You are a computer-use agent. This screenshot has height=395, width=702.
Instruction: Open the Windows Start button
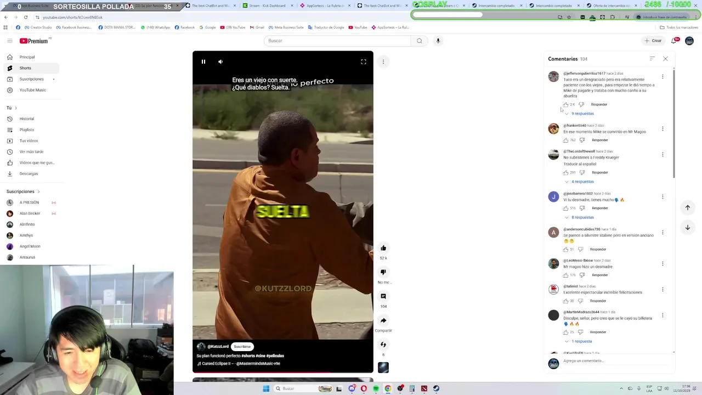tap(266, 388)
